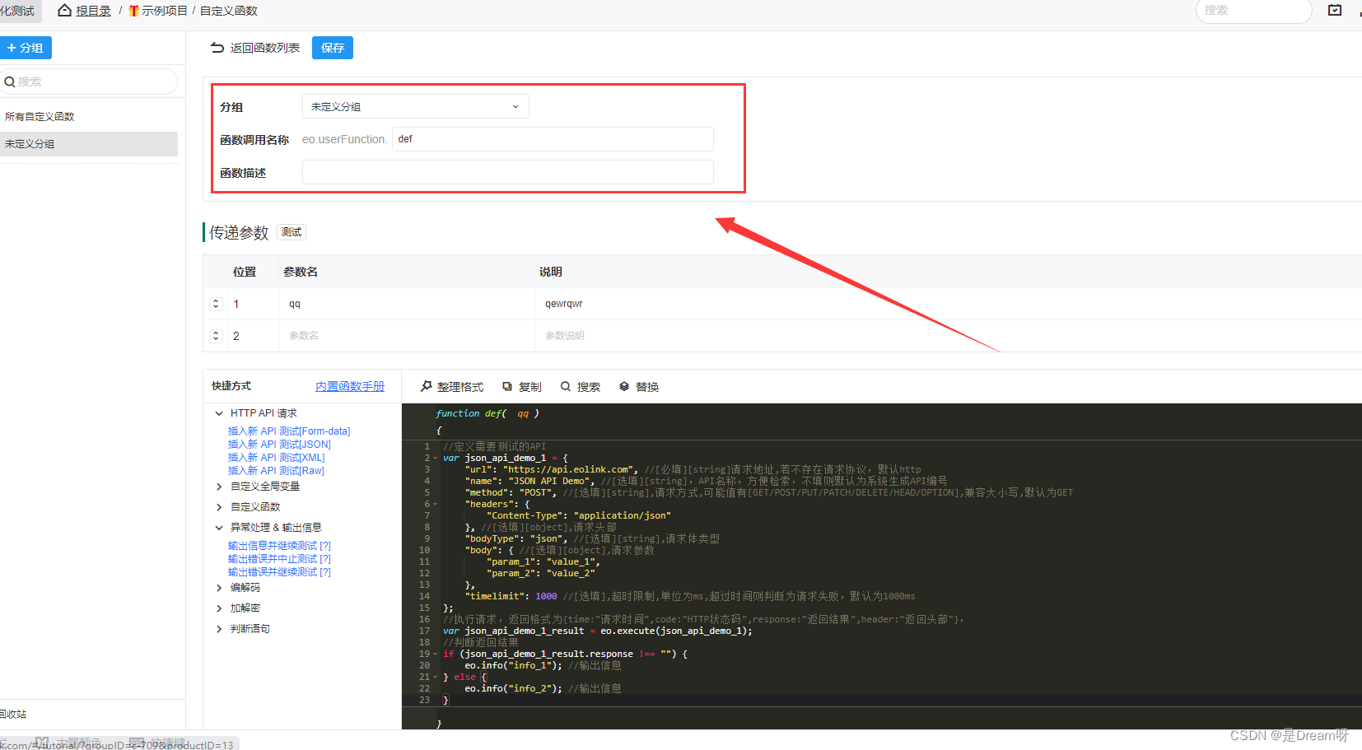
Task: Select 未定义分组 in sidebar list
Action: click(89, 144)
